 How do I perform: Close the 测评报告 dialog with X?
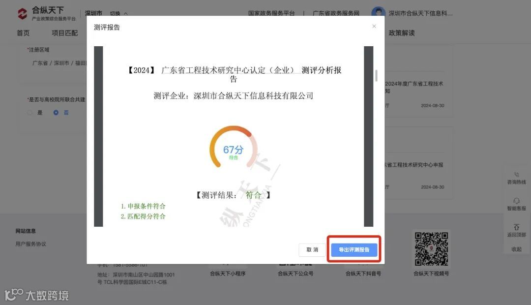pos(374,26)
